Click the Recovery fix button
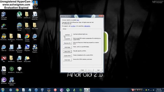The height and width of the screenshot is (92, 164). (x=67, y=43)
